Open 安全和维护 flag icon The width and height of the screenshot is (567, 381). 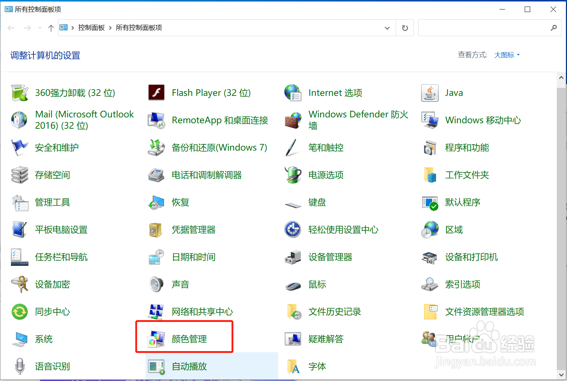tap(20, 148)
